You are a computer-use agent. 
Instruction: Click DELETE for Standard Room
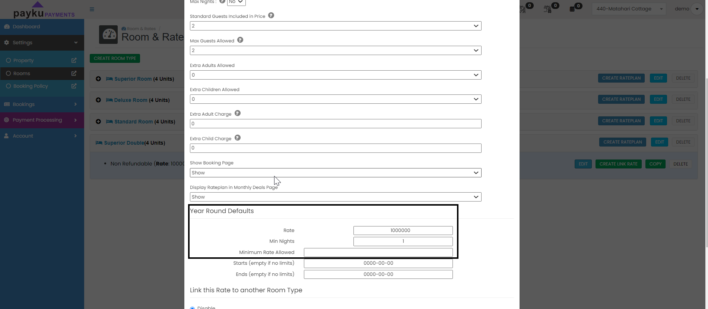683,121
